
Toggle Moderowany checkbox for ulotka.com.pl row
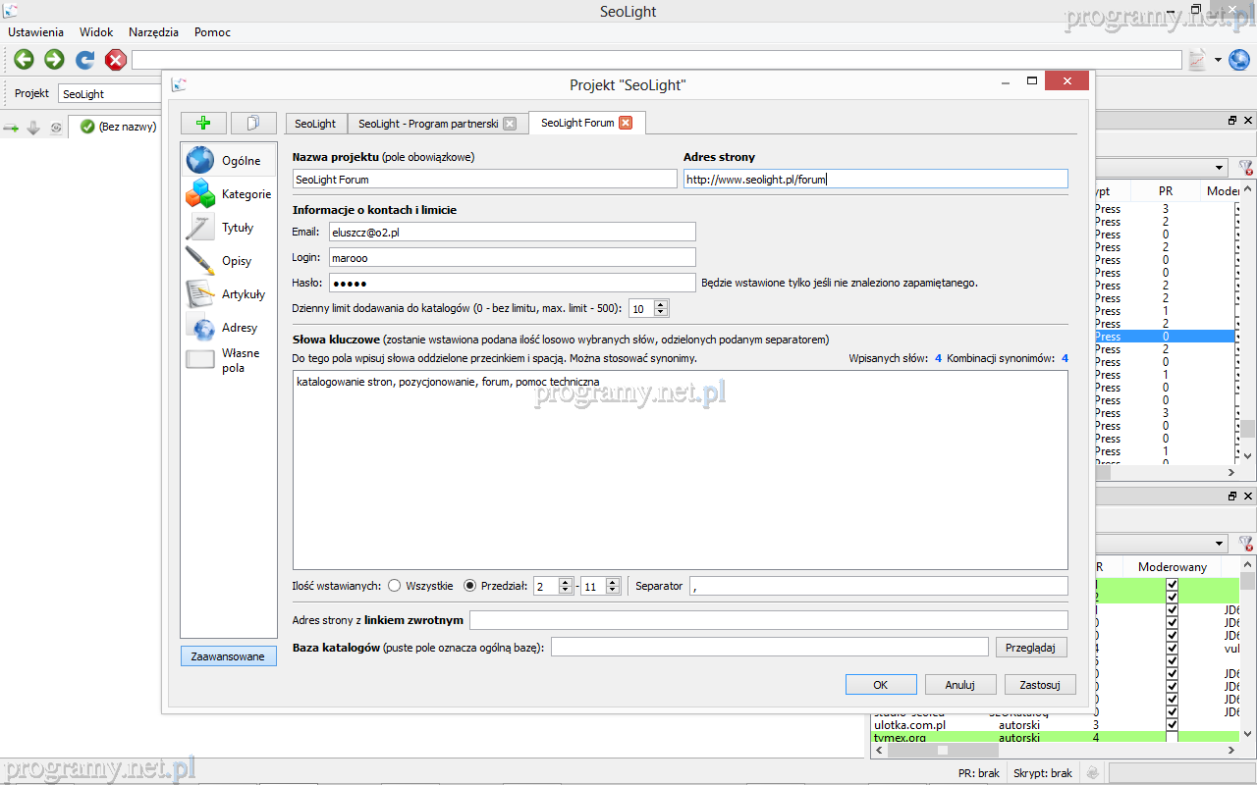[x=1172, y=724]
